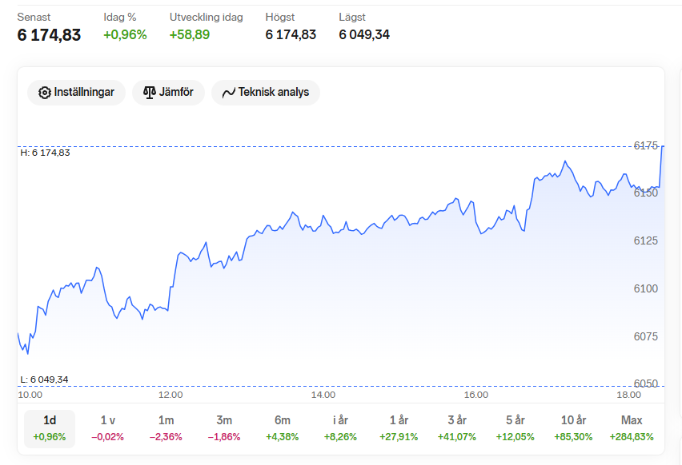Show the 10 år range
Screen dimensions: 682x465
pyautogui.click(x=573, y=428)
